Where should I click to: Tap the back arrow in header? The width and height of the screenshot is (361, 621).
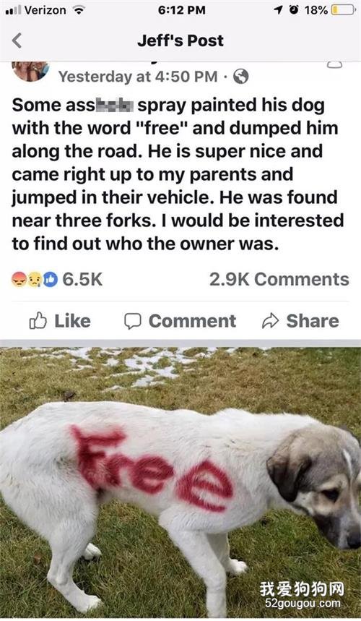click(17, 40)
